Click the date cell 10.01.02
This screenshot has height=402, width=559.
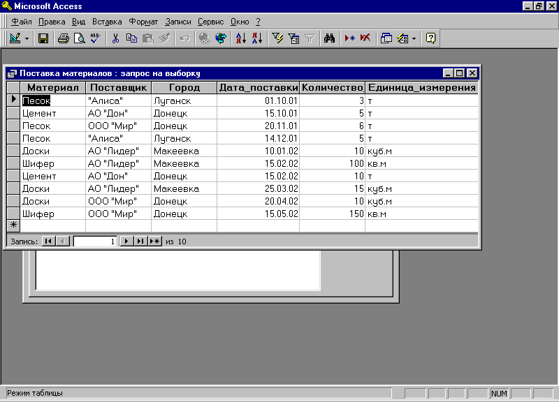(x=258, y=151)
